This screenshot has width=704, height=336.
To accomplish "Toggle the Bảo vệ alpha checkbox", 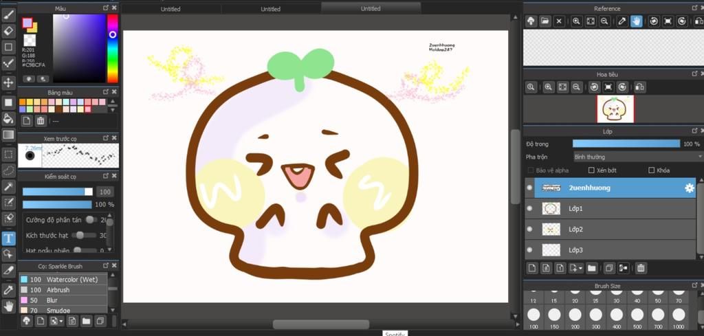I will [x=531, y=170].
